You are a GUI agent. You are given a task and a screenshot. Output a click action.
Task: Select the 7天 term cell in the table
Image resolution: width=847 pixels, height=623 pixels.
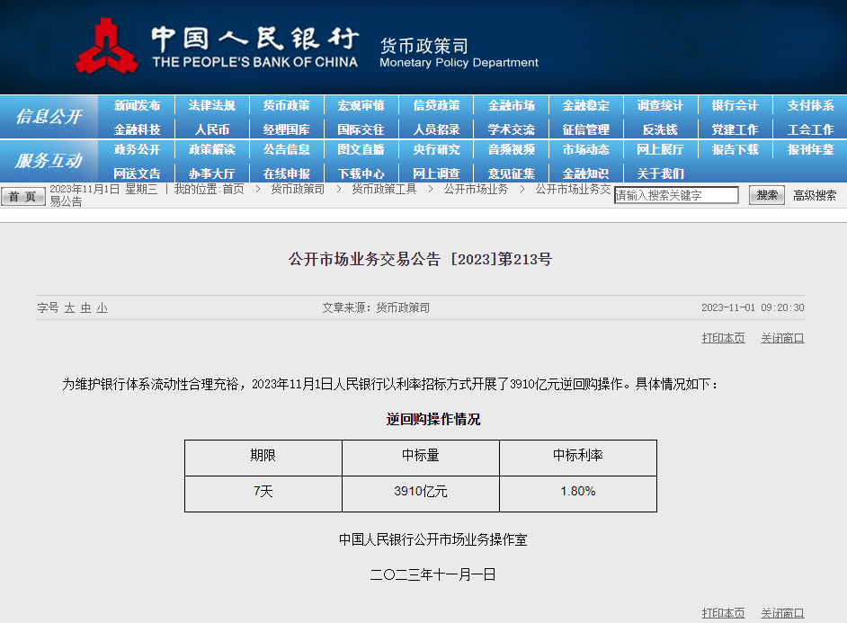[x=263, y=494]
